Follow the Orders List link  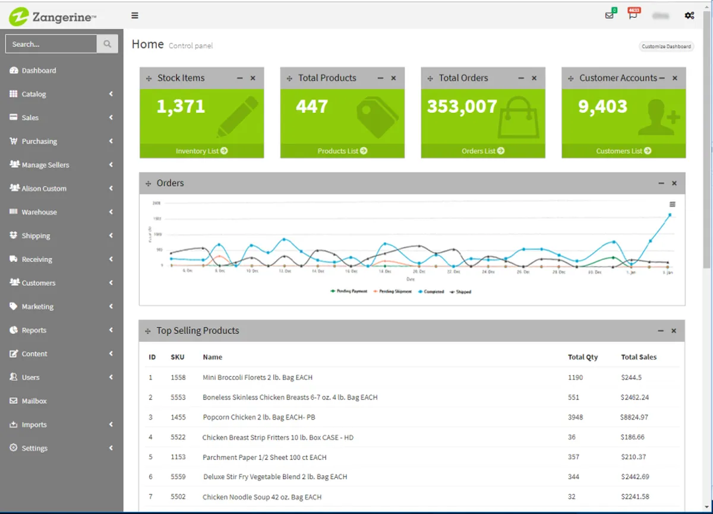(x=483, y=151)
